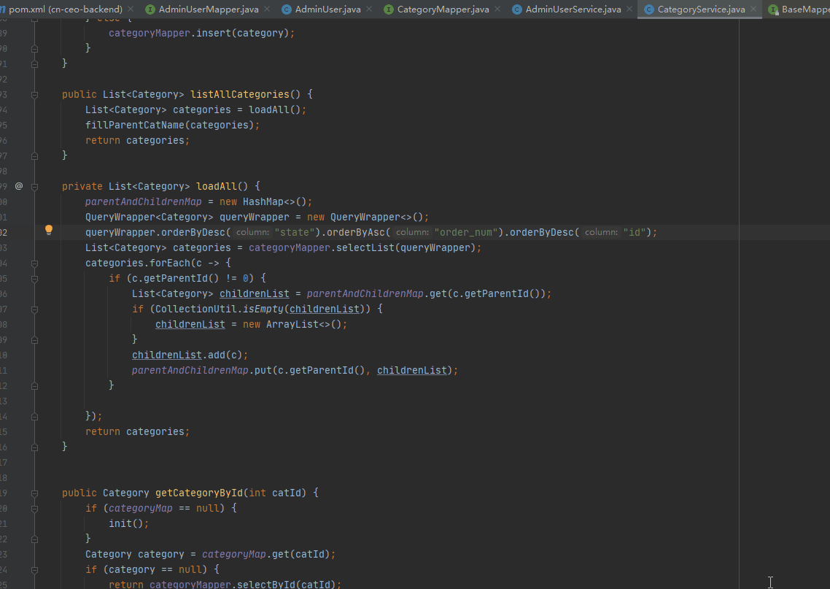Click 'new ArrayList<>()' expression
The image size is (830, 589).
coord(292,324)
